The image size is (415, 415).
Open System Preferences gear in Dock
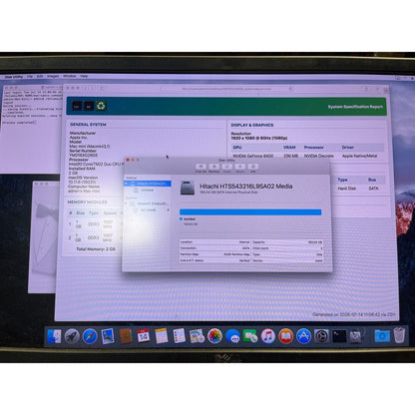coord(321,336)
